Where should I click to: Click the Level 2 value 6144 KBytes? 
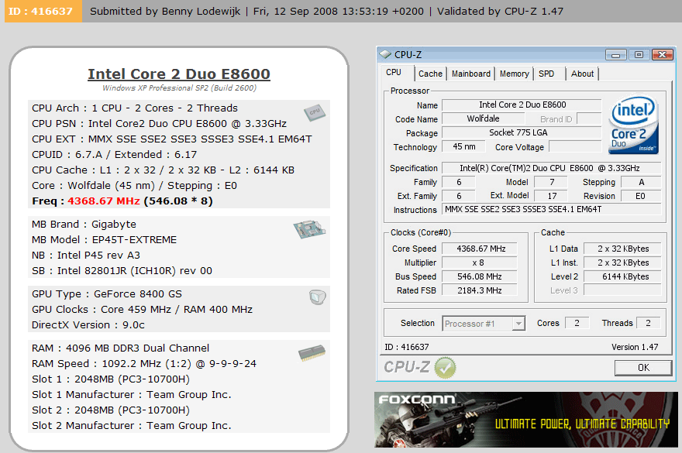point(622,276)
